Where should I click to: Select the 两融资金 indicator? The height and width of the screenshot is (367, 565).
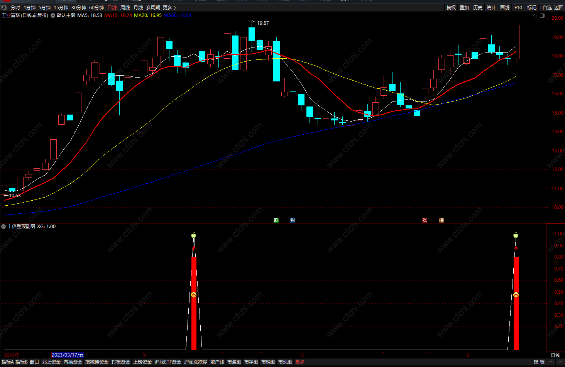click(73, 362)
